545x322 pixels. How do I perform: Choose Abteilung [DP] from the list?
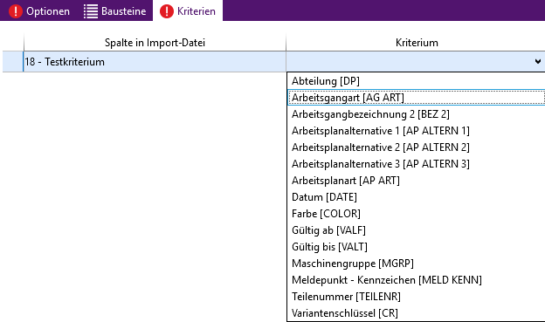pos(416,81)
